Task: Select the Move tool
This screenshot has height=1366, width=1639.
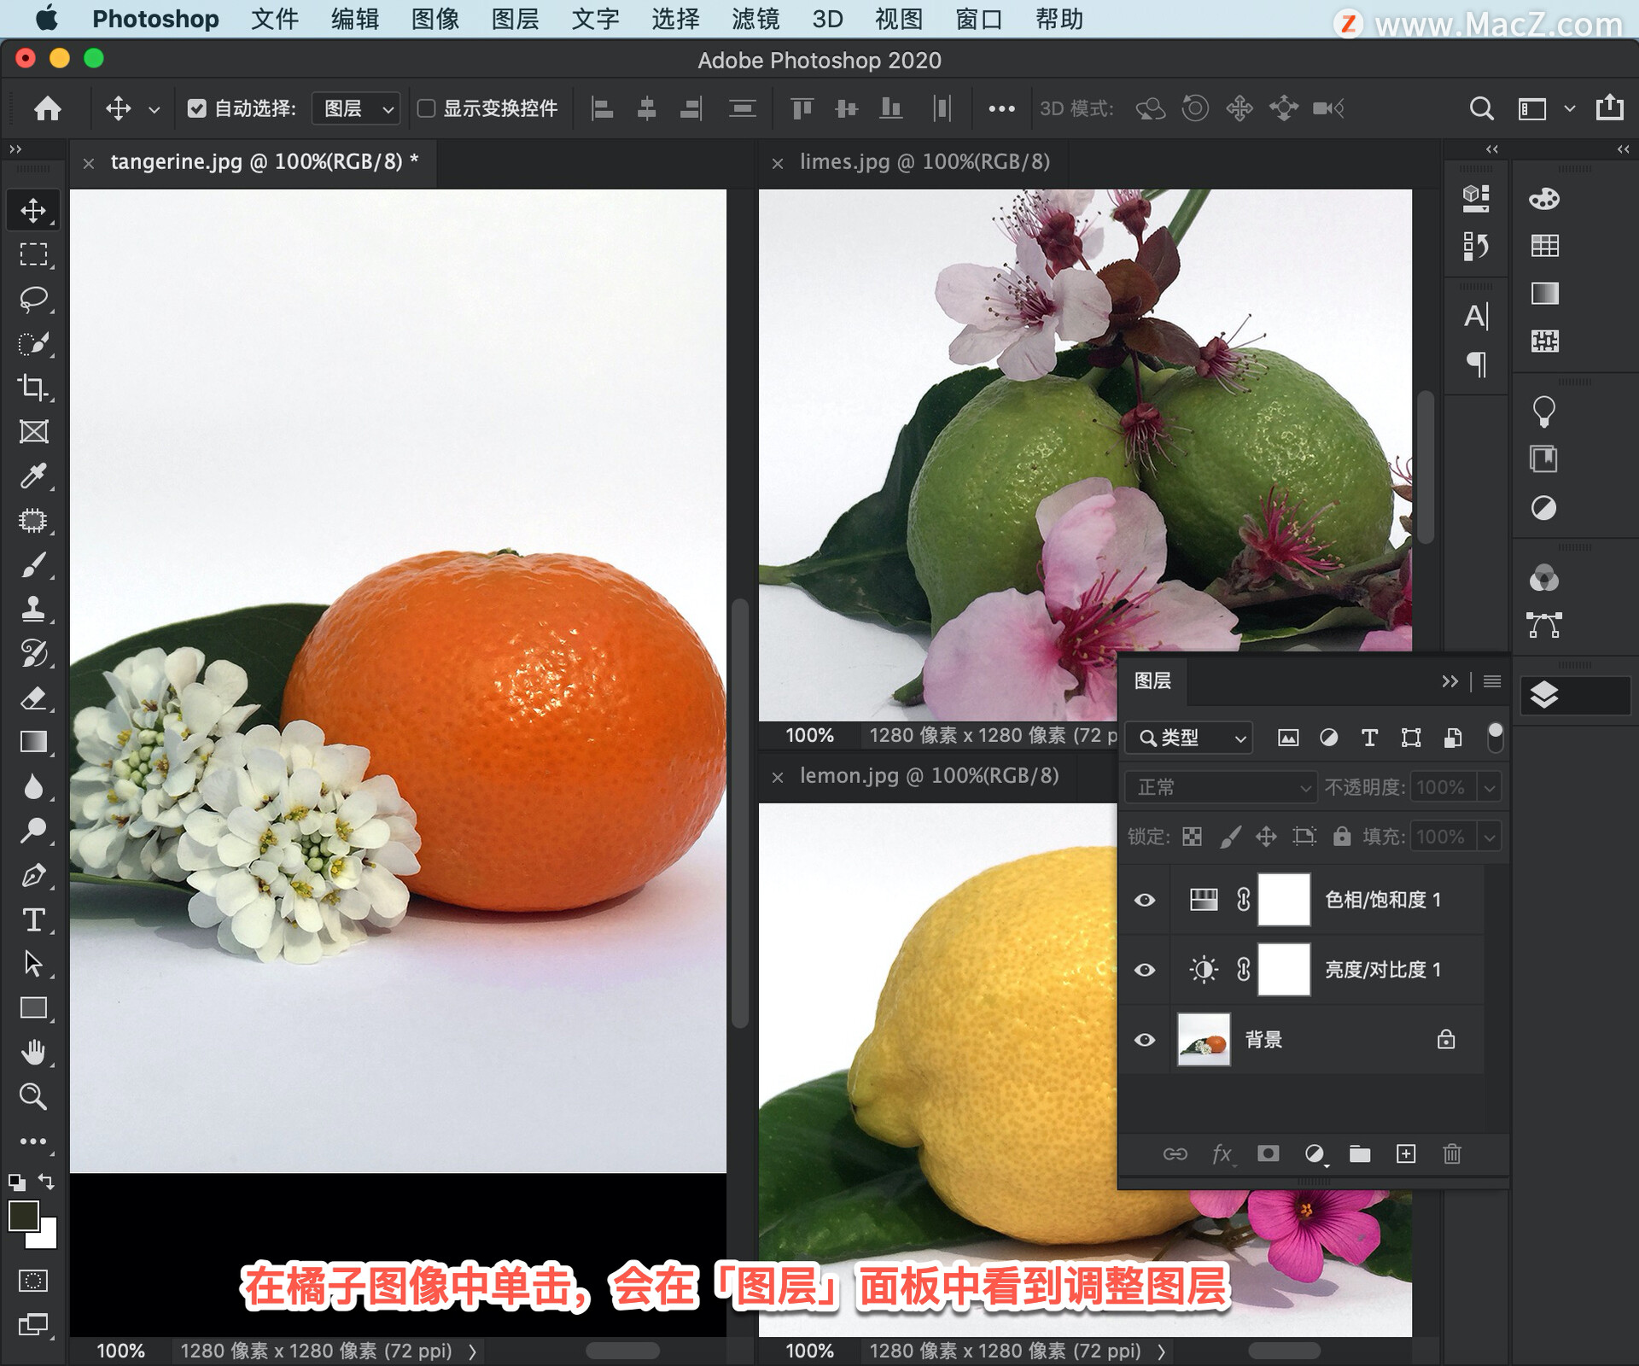Action: tap(33, 209)
